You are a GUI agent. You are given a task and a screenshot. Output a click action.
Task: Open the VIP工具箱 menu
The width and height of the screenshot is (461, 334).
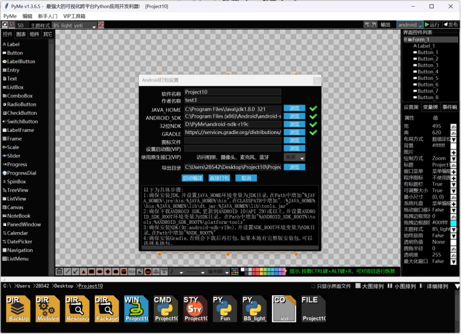click(74, 16)
